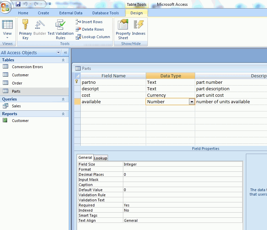Open Lookup Column wizard

(x=93, y=37)
